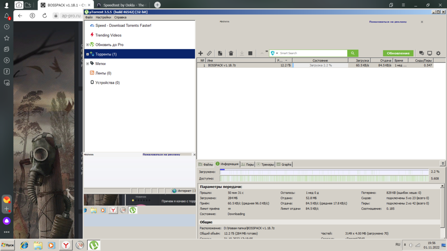Screen dimensions: 447x251
Task: Open the Настройки menu
Action: (103, 17)
